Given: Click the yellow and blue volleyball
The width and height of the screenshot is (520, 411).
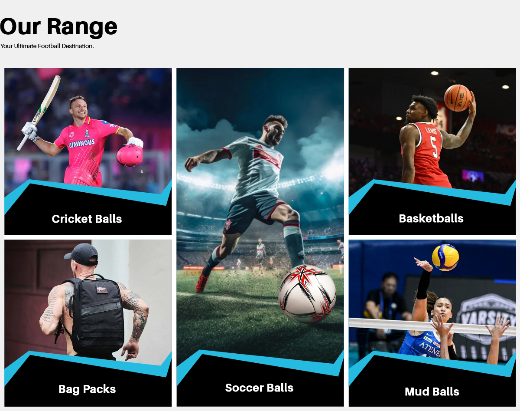Looking at the screenshot, I should click(x=445, y=257).
